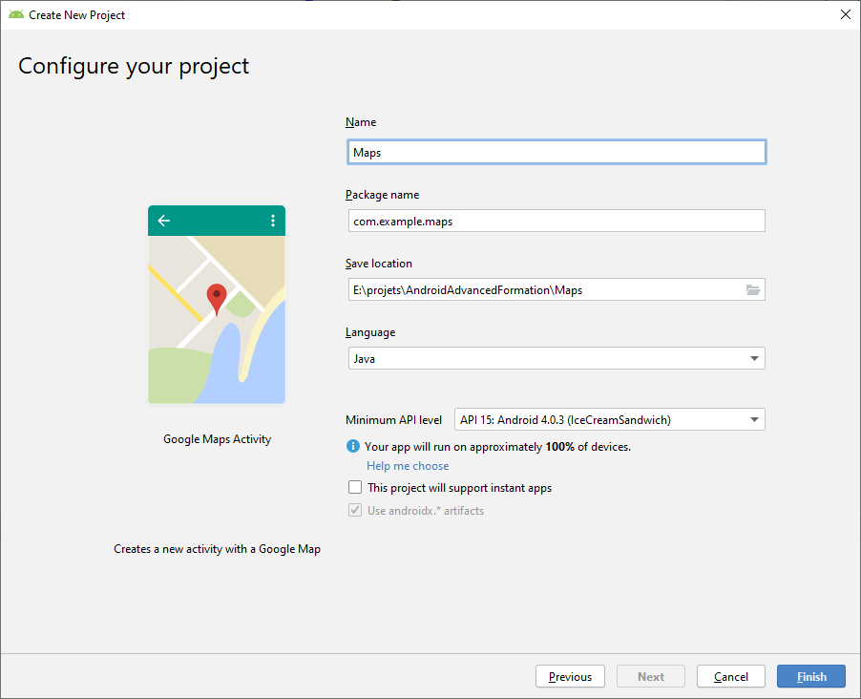The width and height of the screenshot is (861, 699).
Task: Click inside the Save location path field
Action: [x=544, y=290]
